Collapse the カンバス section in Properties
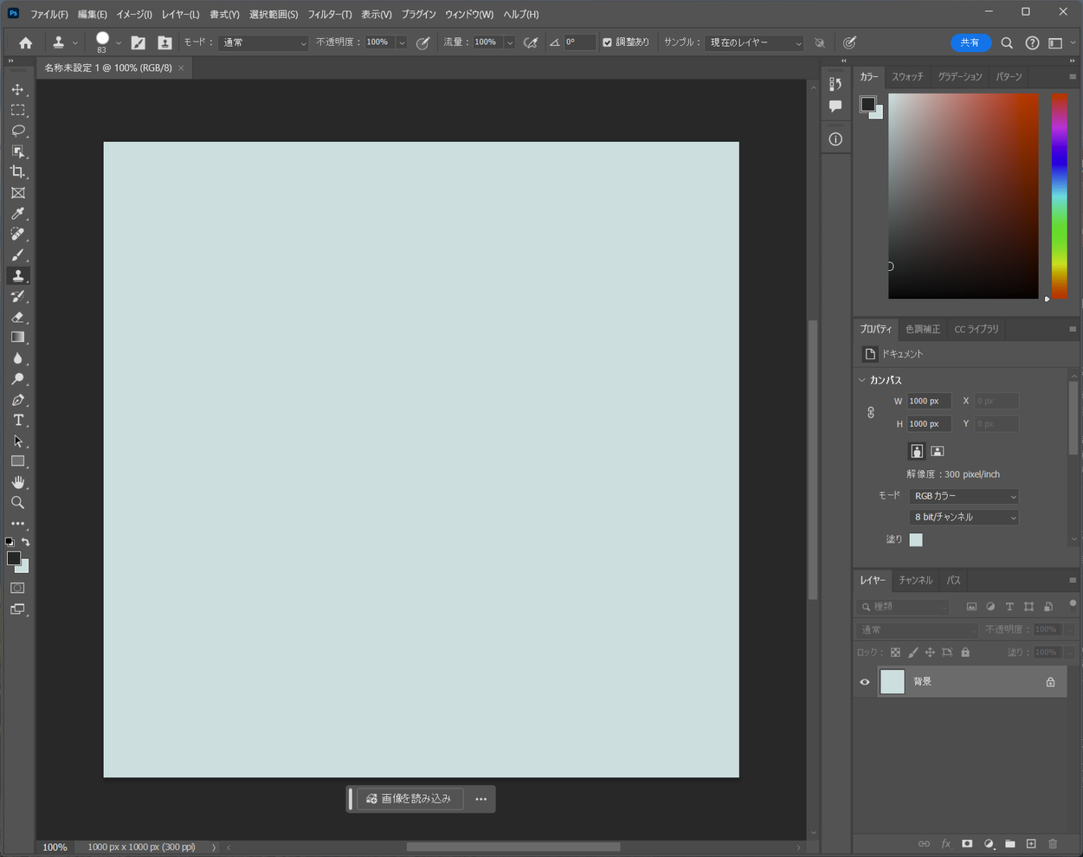 click(x=862, y=379)
